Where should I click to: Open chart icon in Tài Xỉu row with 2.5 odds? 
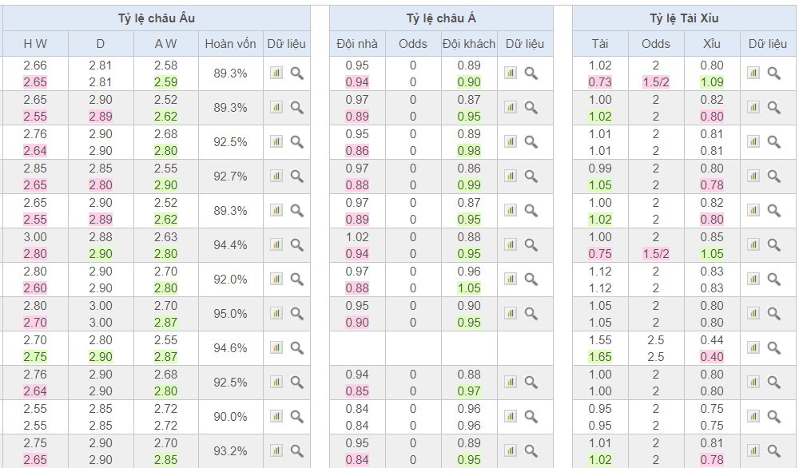753,347
